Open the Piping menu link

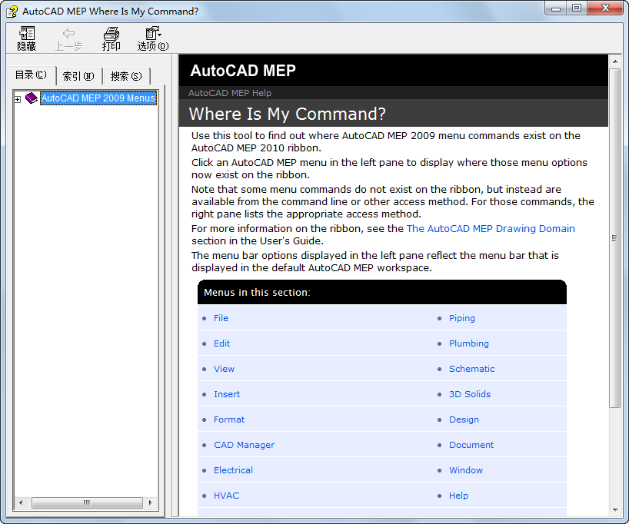tap(461, 318)
